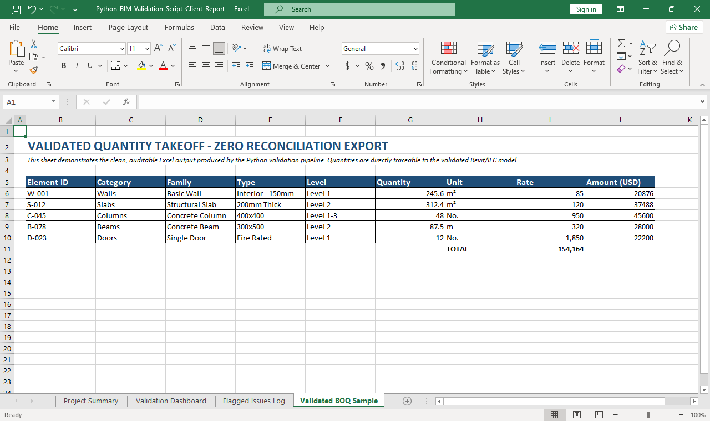Click Merge & Center

(292, 66)
